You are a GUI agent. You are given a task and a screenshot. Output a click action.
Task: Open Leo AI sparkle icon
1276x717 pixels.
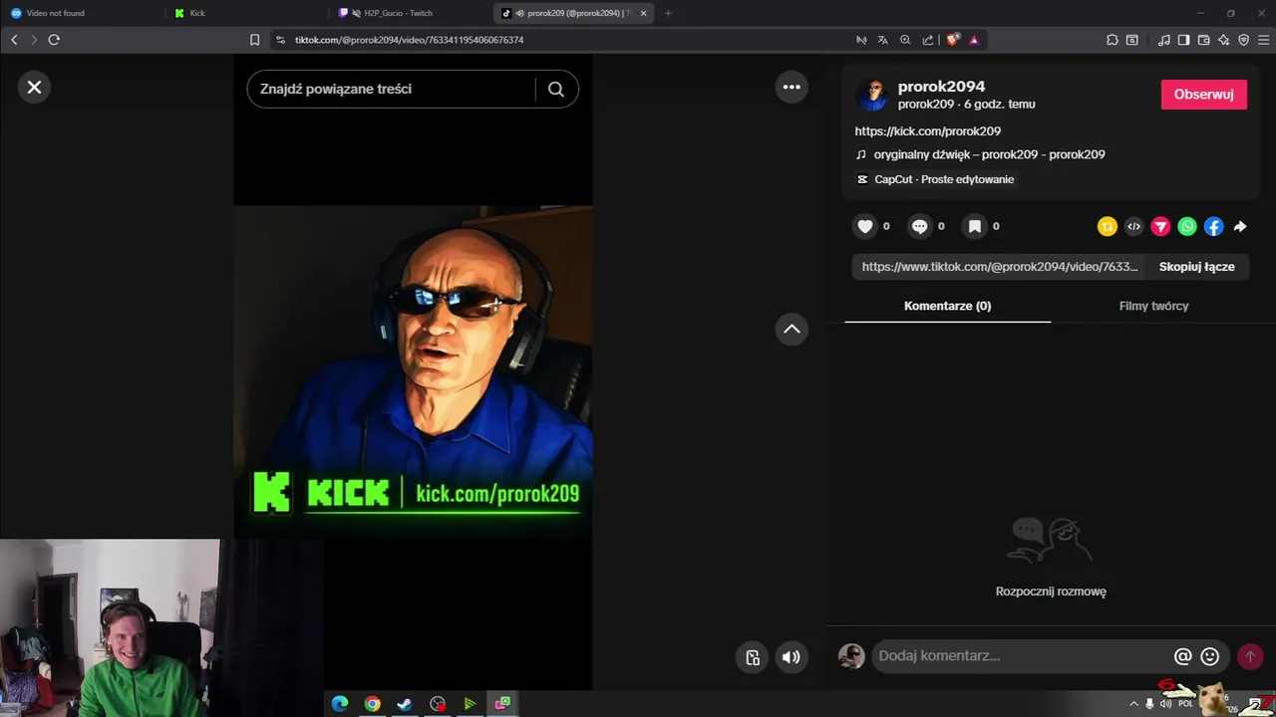point(1223,40)
